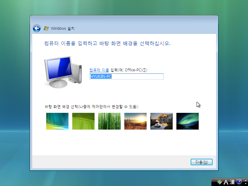Image resolution: width=248 pixels, height=186 pixels.
Task: Click the 'Windows 설치' title text
Action: point(63,29)
